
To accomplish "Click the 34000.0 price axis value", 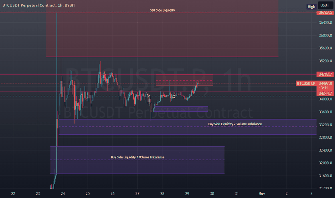I will (325, 99).
